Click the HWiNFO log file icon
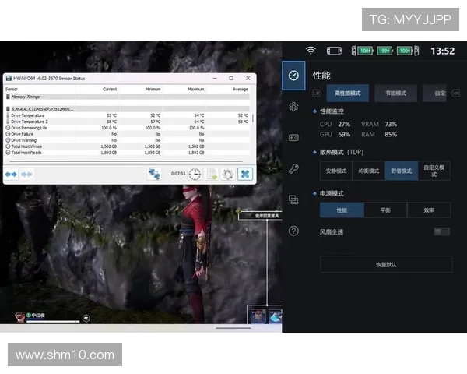This screenshot has height=374, width=467. [x=211, y=175]
